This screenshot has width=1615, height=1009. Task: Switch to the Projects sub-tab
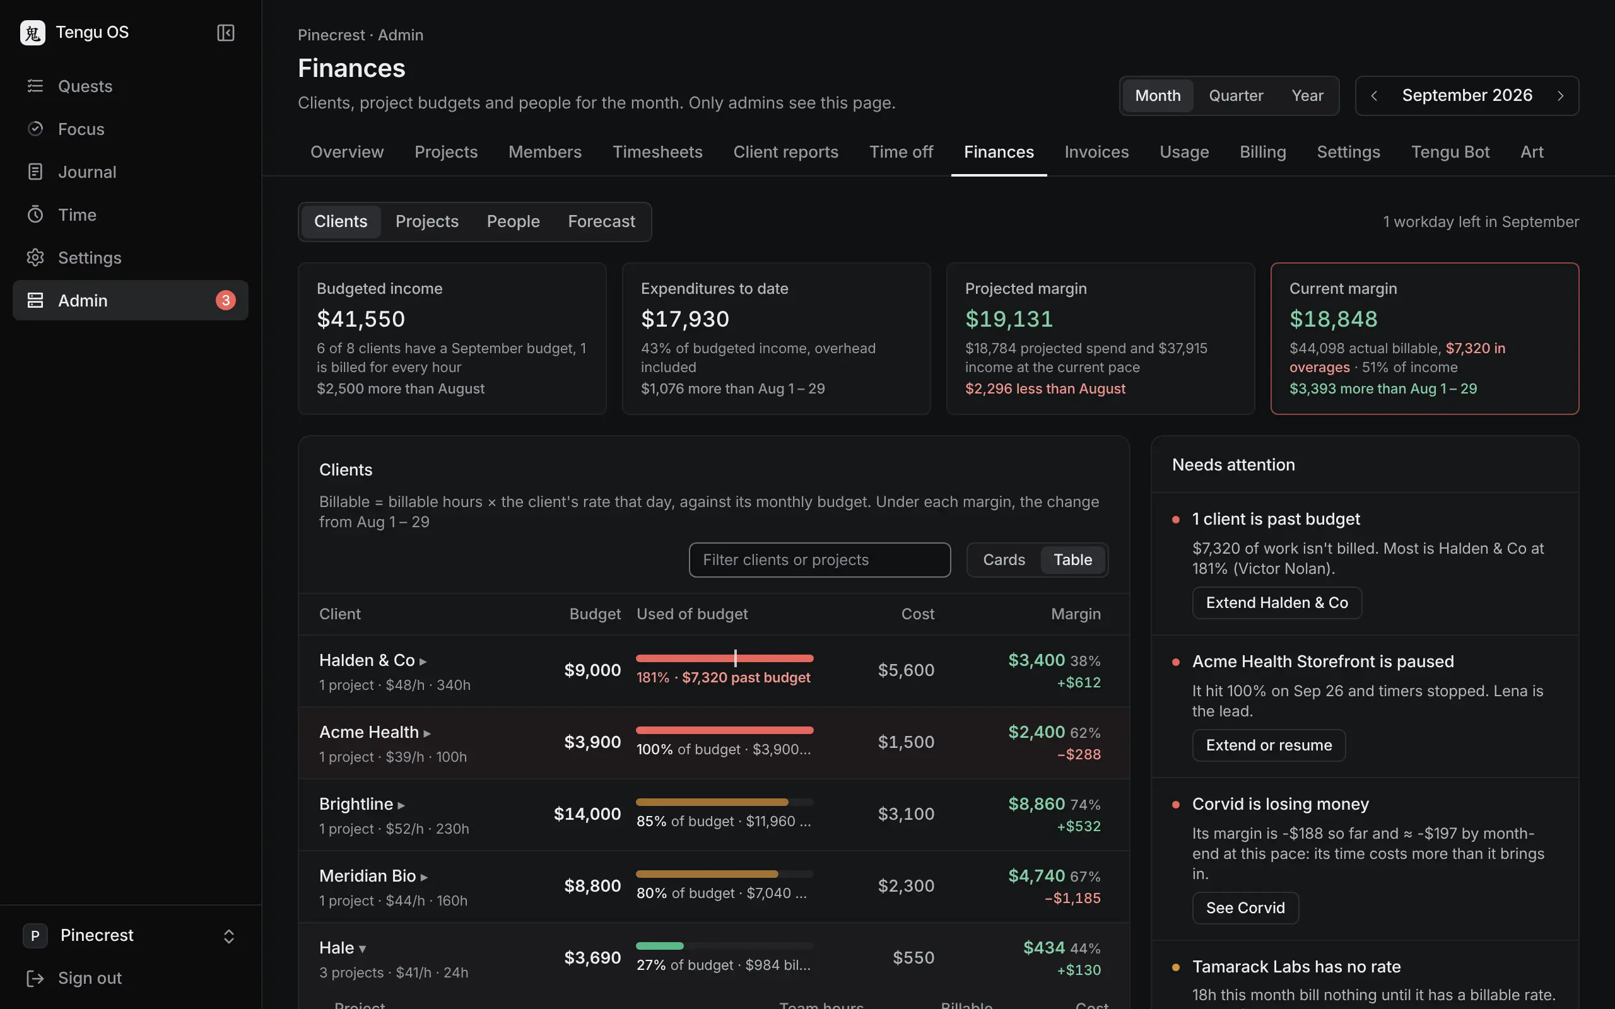[x=427, y=221]
